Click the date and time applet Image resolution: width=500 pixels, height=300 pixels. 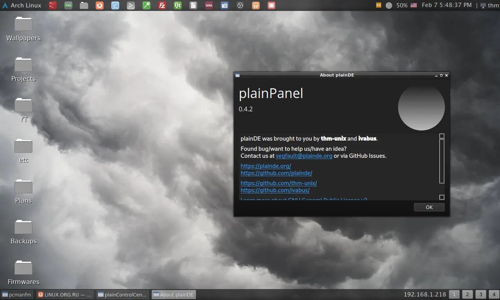[447, 5]
